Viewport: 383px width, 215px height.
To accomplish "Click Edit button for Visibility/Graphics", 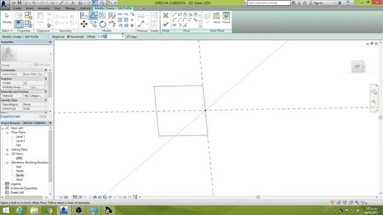I will tap(34, 87).
